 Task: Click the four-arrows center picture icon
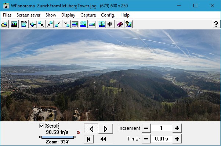(x=33, y=24)
